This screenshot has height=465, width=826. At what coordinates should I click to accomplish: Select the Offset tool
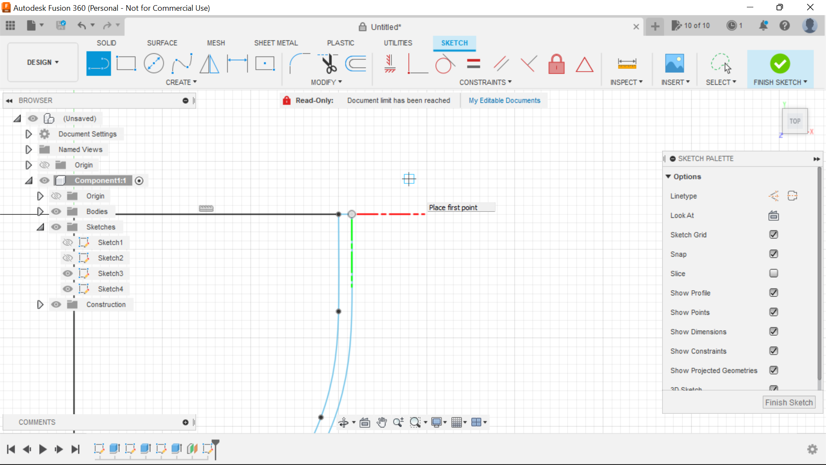click(355, 63)
